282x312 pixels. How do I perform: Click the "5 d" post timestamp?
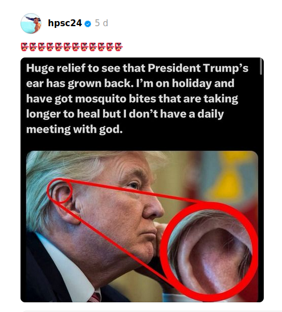click(101, 23)
